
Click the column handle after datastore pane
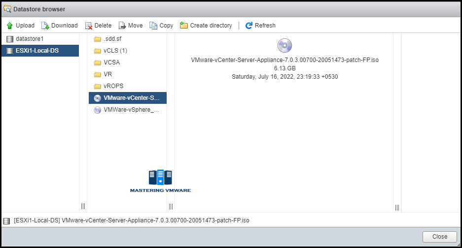(x=83, y=206)
